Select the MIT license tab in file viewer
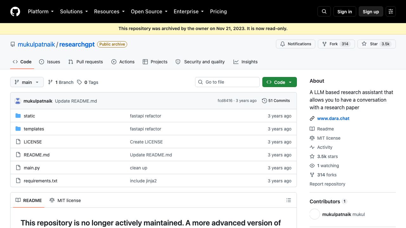Image resolution: width=406 pixels, height=228 pixels. click(x=65, y=200)
